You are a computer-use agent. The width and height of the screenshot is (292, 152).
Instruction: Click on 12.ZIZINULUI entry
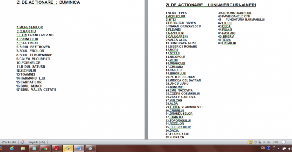click(26, 70)
